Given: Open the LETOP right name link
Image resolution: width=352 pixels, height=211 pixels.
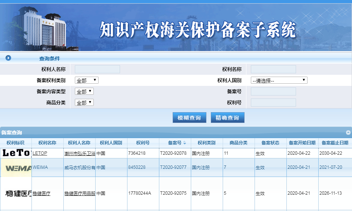Looking at the screenshot, I should click(x=40, y=153).
